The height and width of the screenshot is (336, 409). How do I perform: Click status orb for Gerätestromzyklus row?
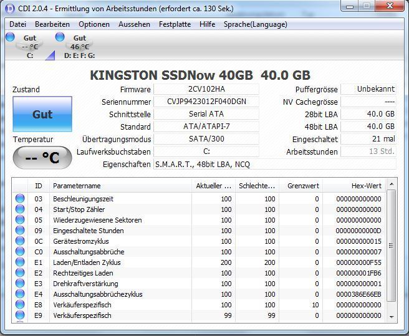point(20,241)
